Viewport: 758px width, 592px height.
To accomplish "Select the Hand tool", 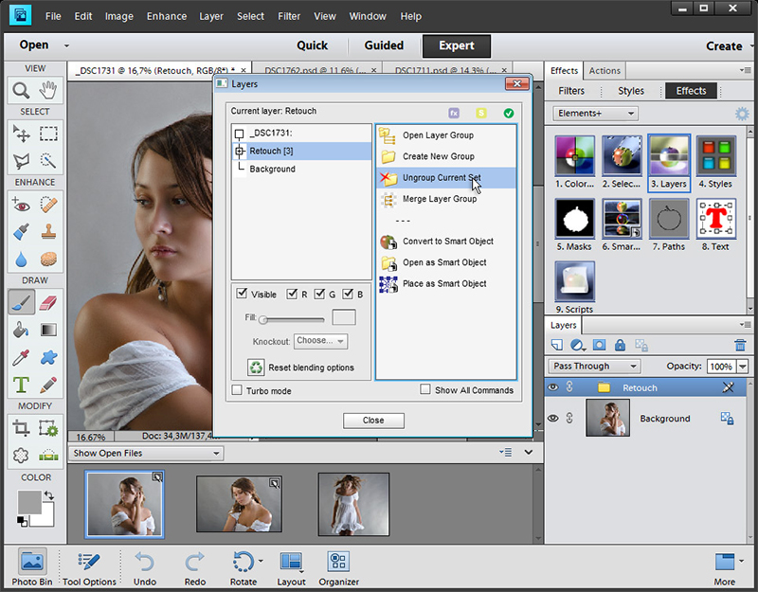I will click(x=48, y=90).
